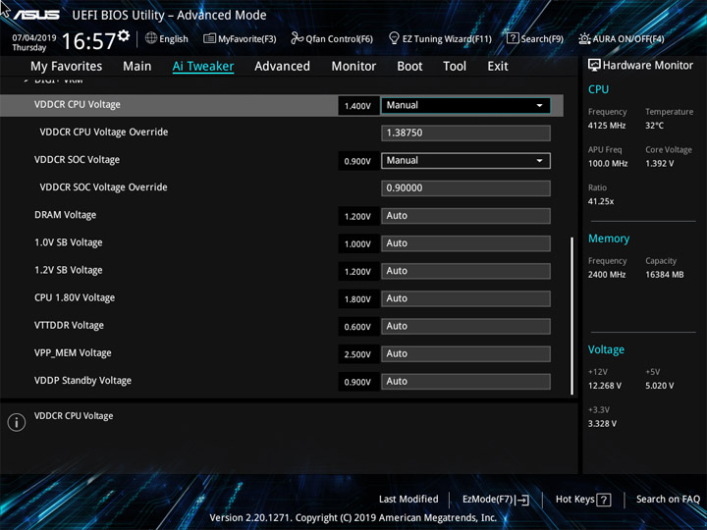Screen dimensions: 707x530
Task: Click Last Modified button
Action: pos(408,500)
